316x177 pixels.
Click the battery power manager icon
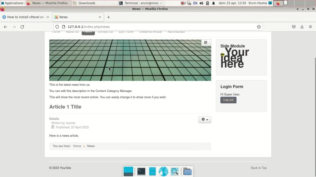207,3
